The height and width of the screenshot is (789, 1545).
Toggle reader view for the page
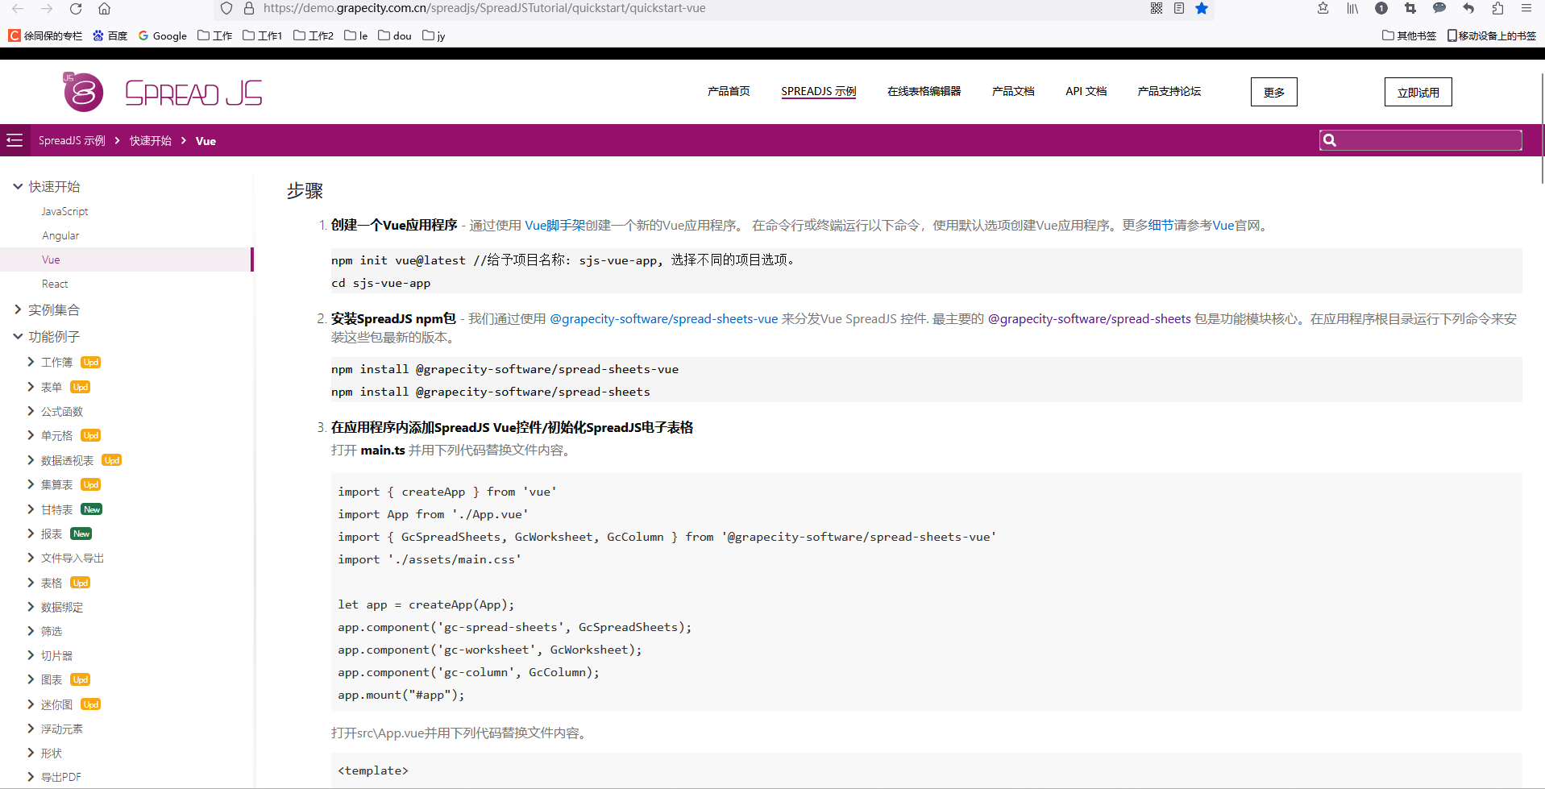[x=1179, y=8]
